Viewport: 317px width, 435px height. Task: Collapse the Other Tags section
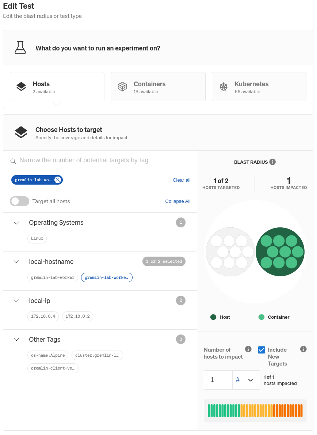[16, 340]
